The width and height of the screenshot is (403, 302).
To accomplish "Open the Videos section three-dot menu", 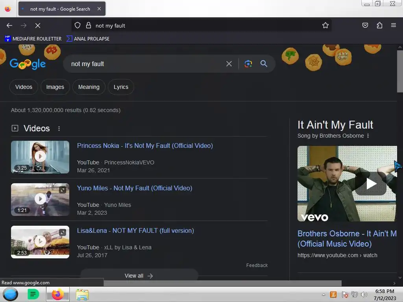I will click(x=59, y=129).
